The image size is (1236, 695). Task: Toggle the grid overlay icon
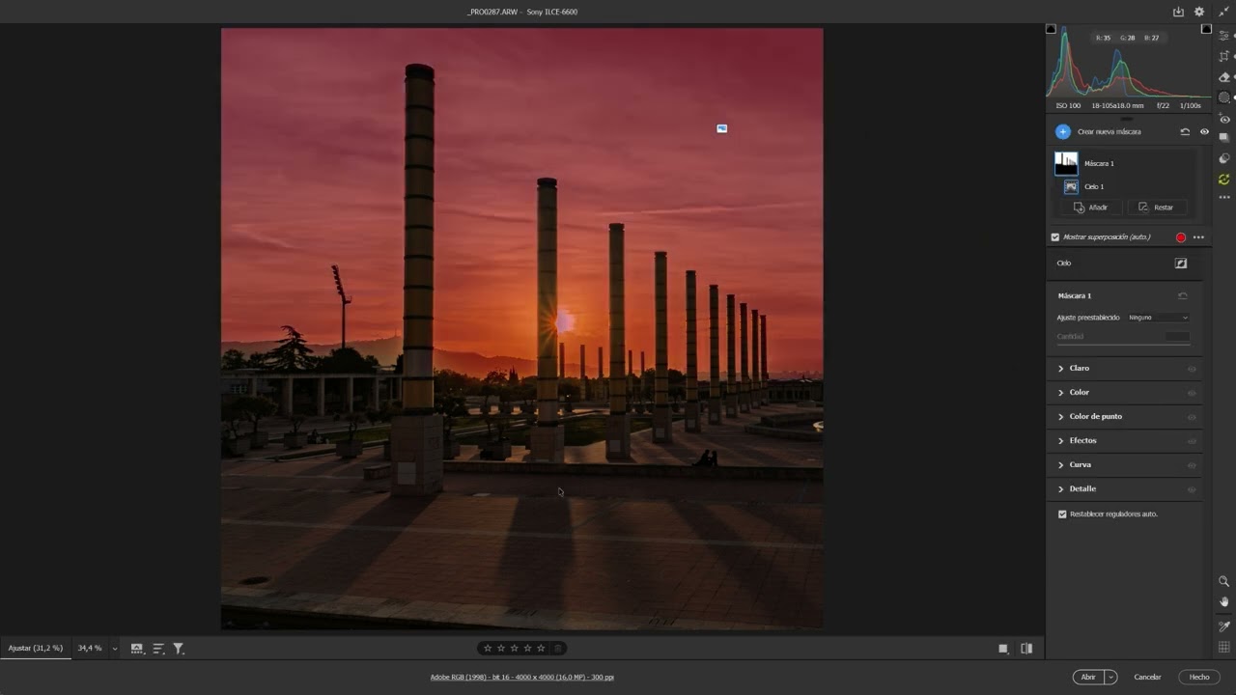click(1224, 647)
